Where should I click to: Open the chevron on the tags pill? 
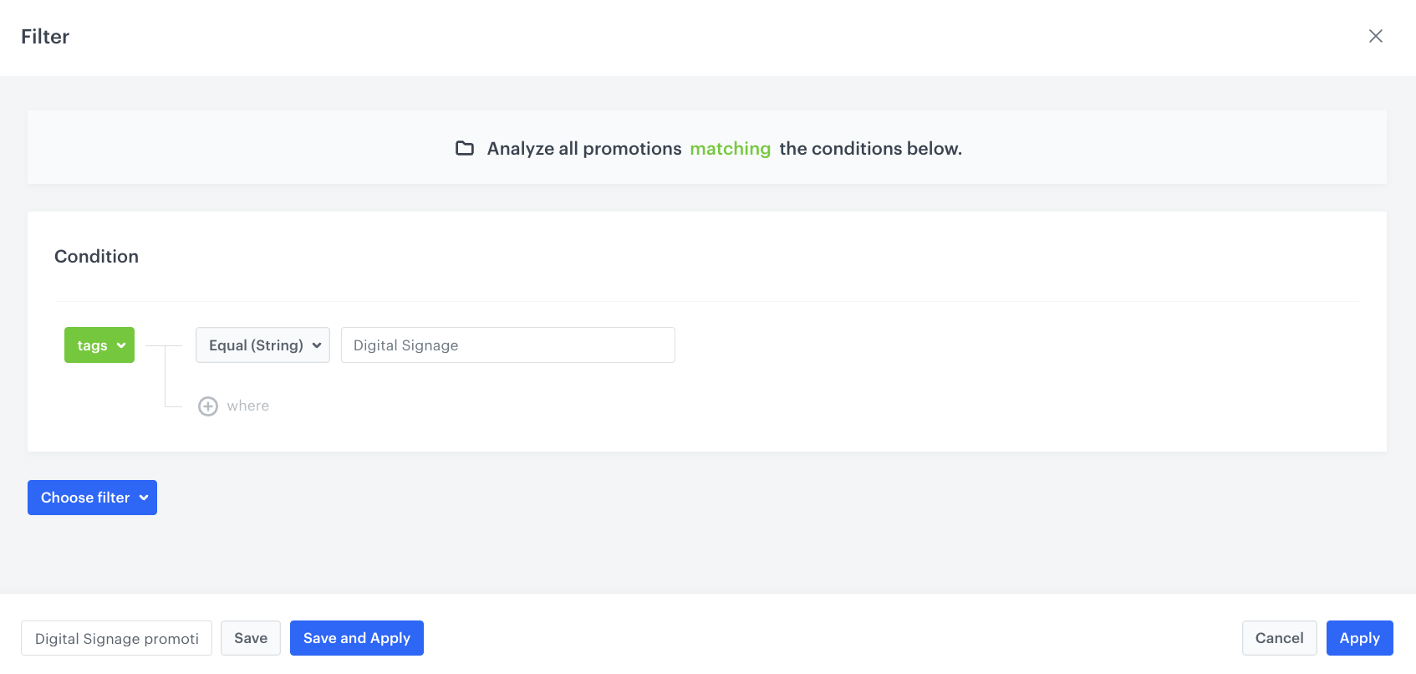pyautogui.click(x=120, y=345)
